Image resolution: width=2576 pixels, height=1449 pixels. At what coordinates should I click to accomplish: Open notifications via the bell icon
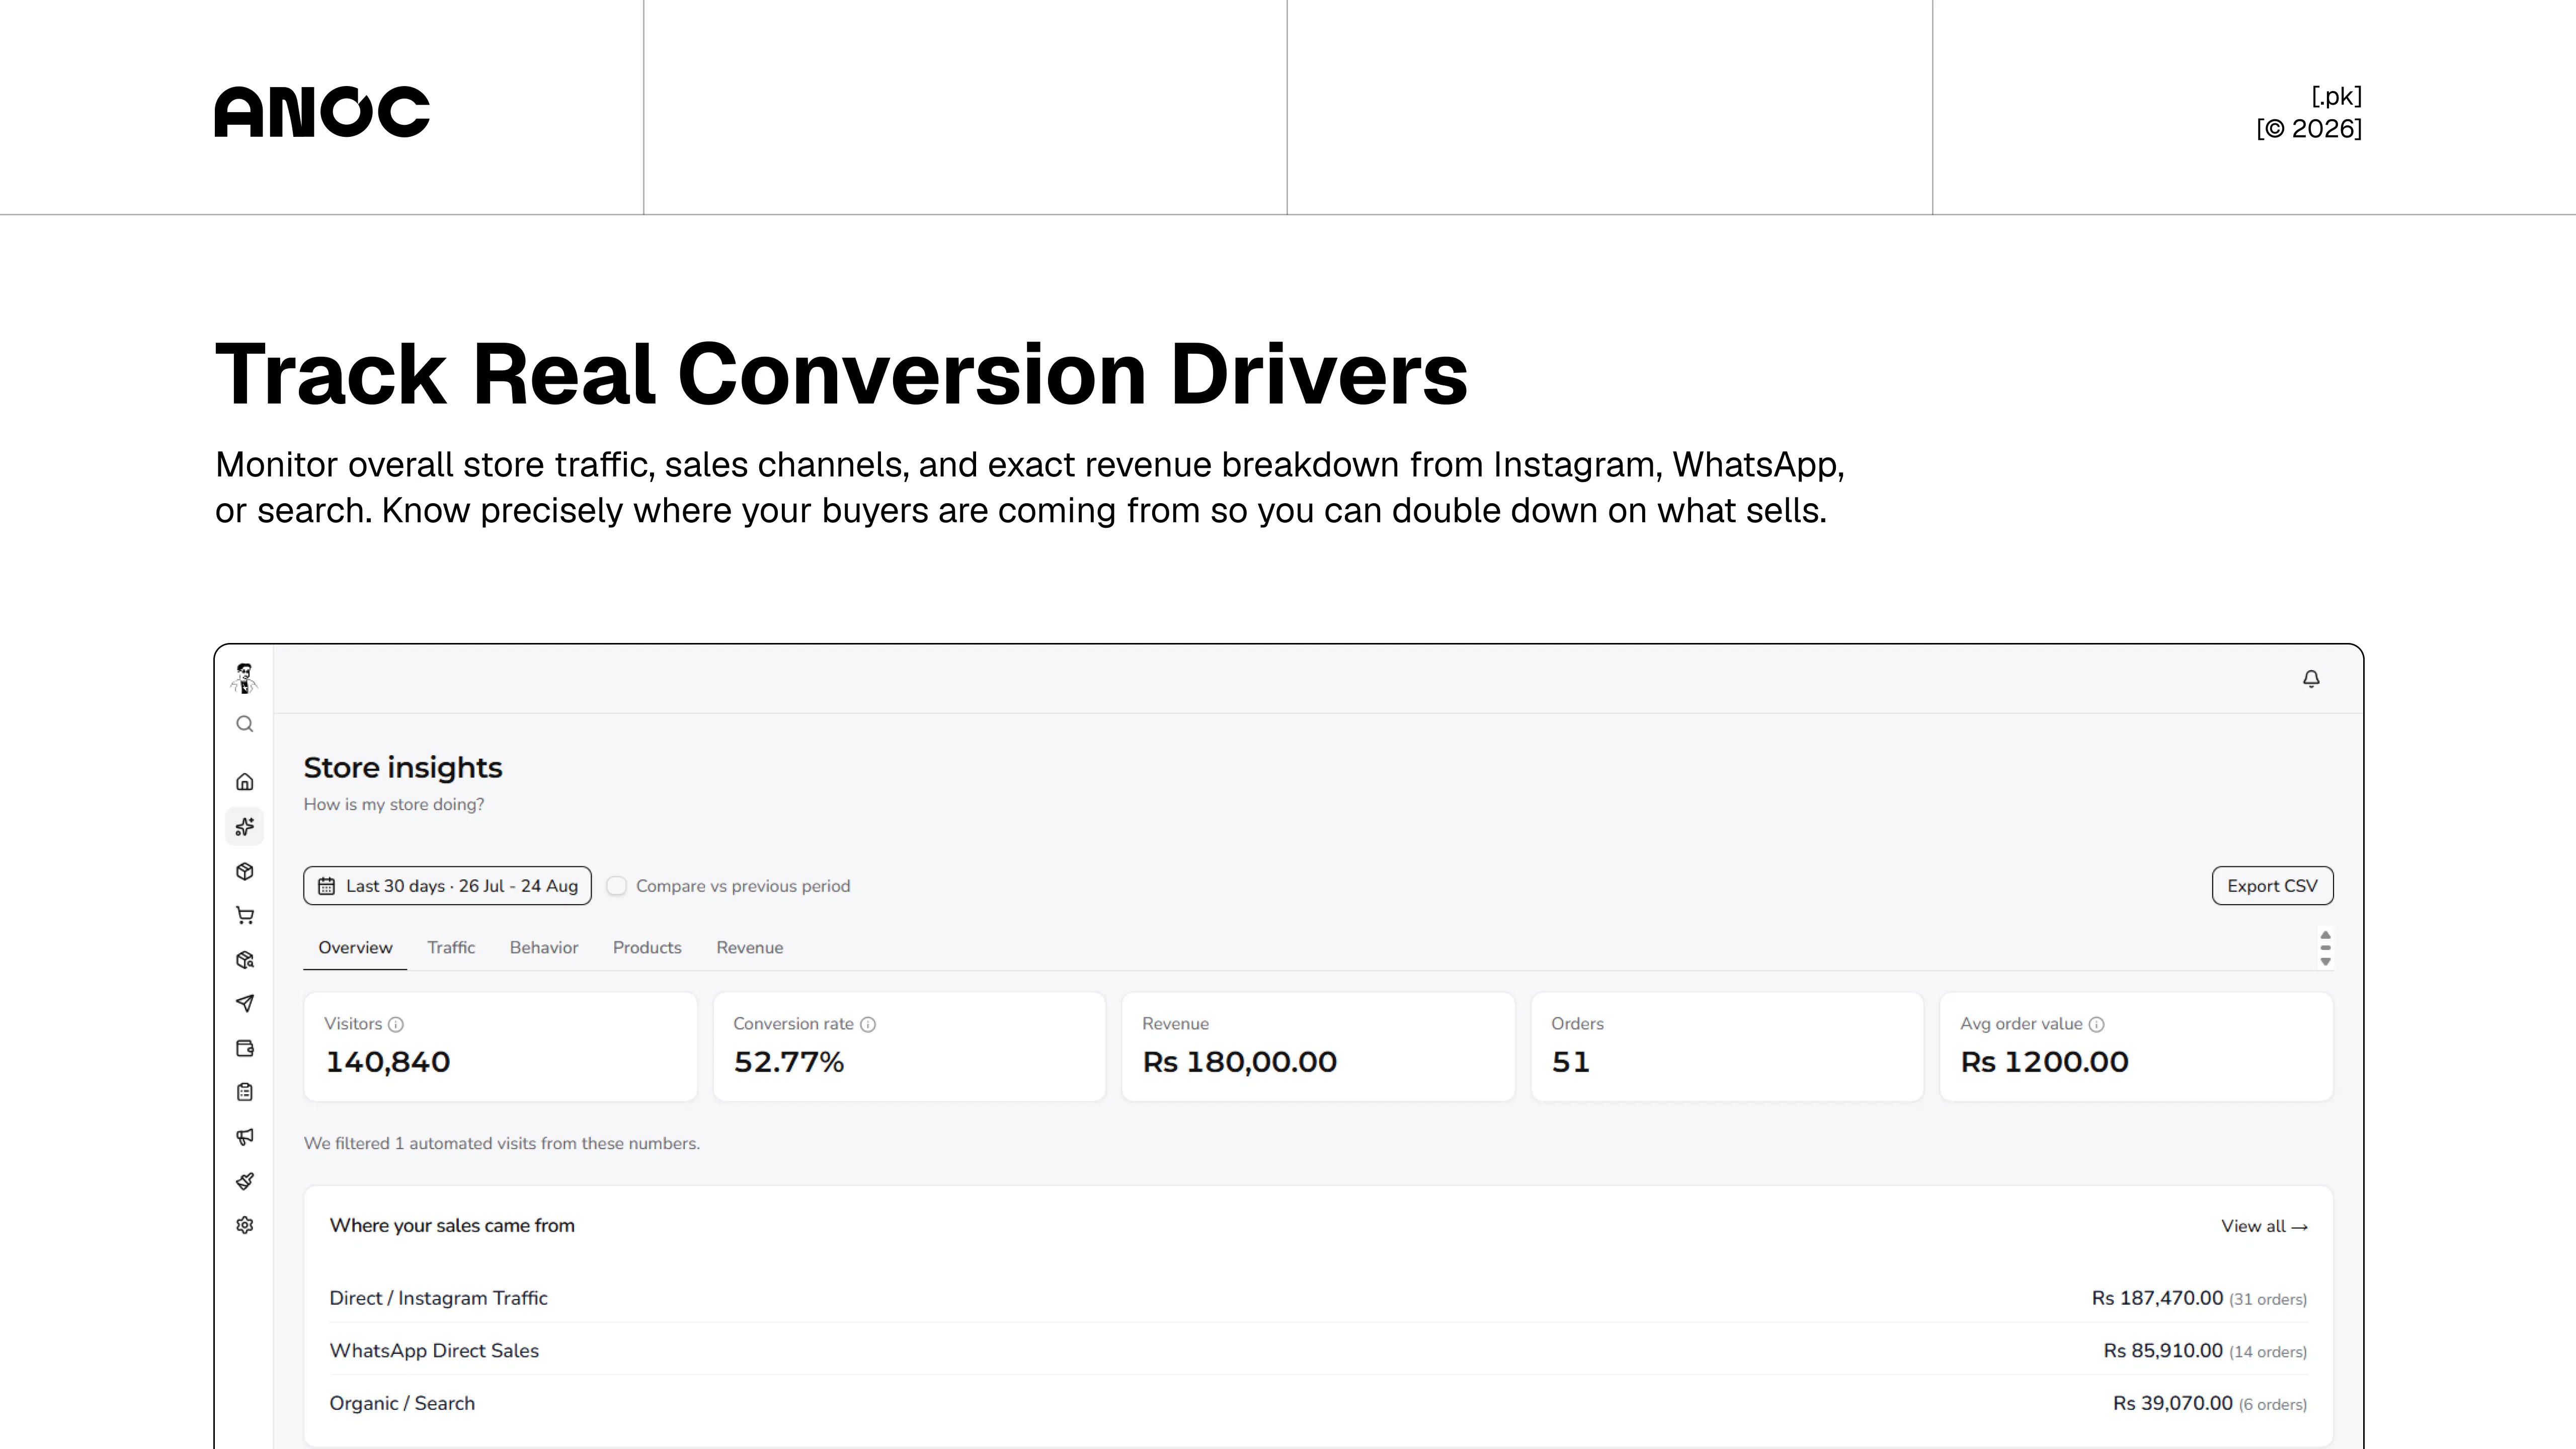[x=2311, y=679]
